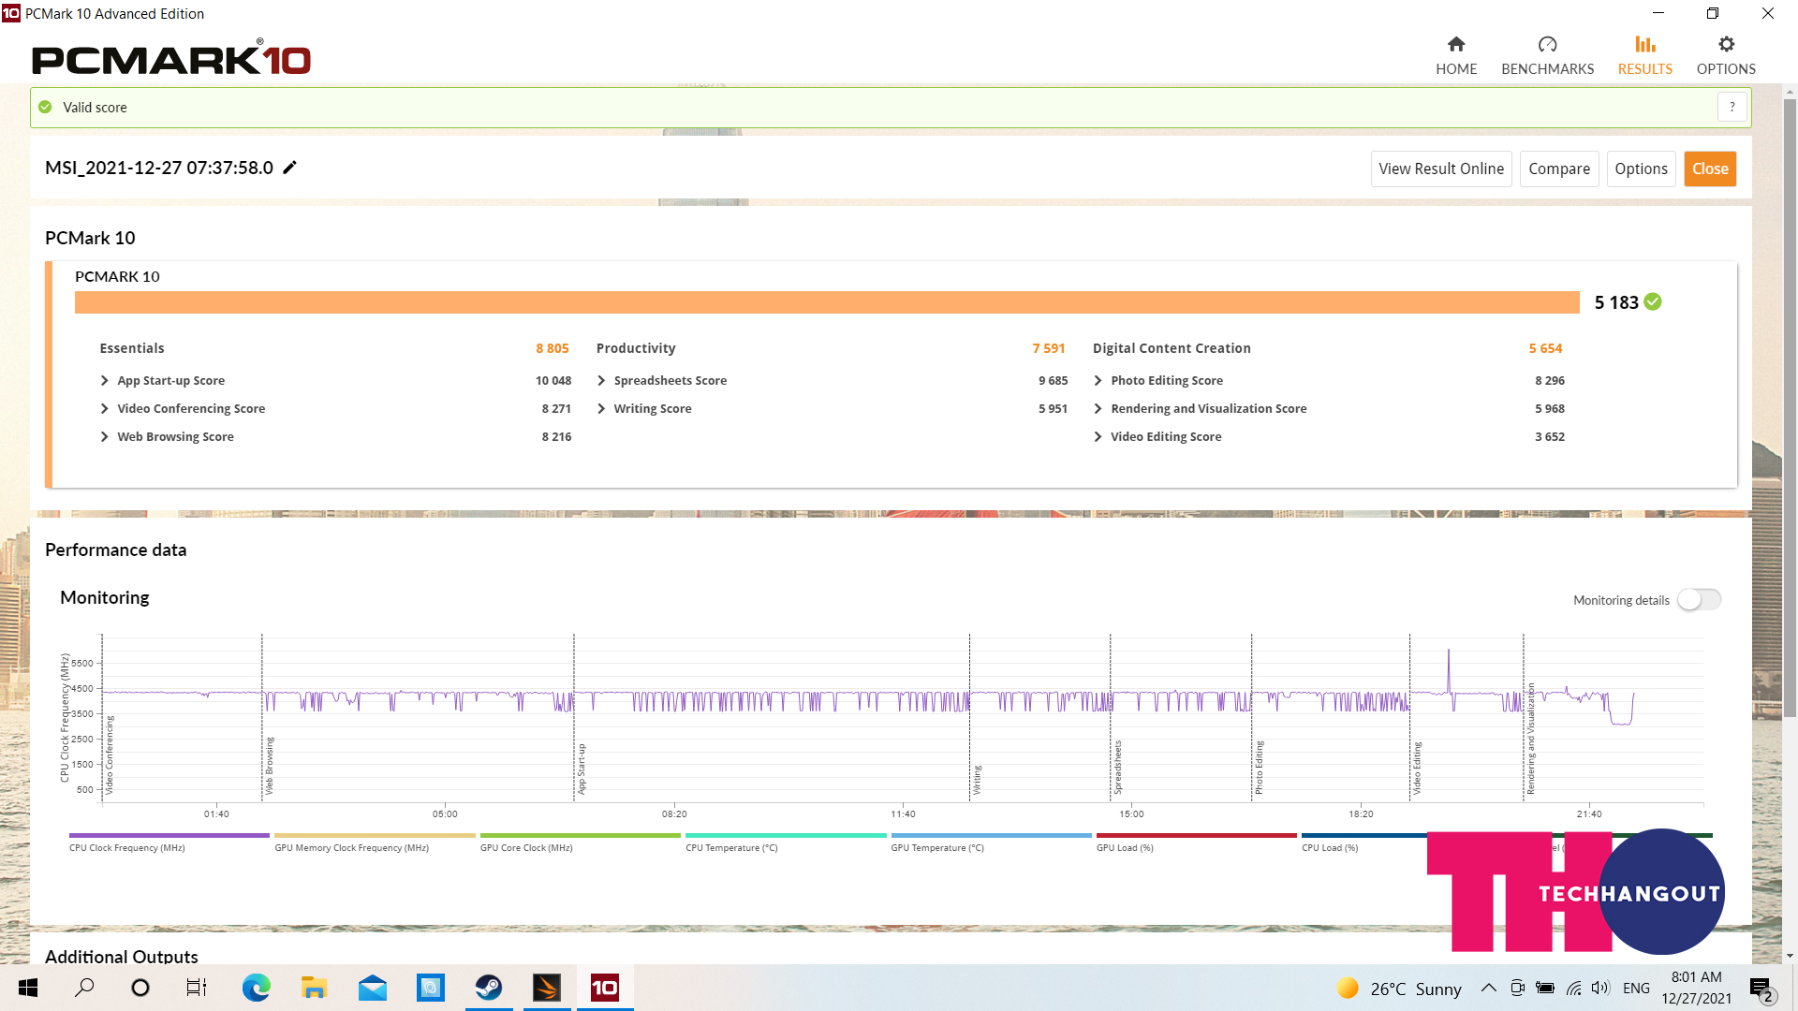
Task: Open File Explorer from taskbar
Action: (x=314, y=988)
